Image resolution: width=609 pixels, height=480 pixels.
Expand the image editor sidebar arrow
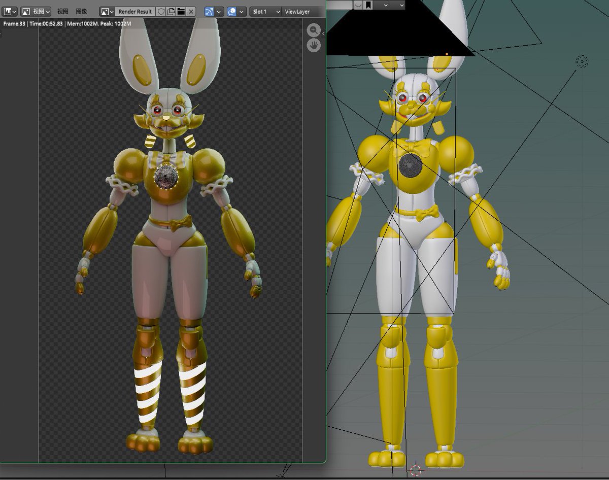tap(324, 33)
